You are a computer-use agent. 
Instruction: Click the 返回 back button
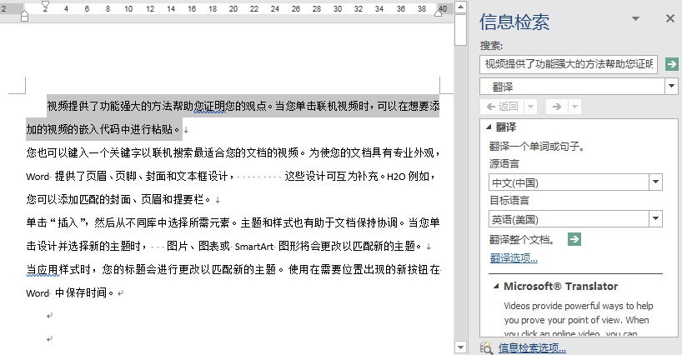503,107
